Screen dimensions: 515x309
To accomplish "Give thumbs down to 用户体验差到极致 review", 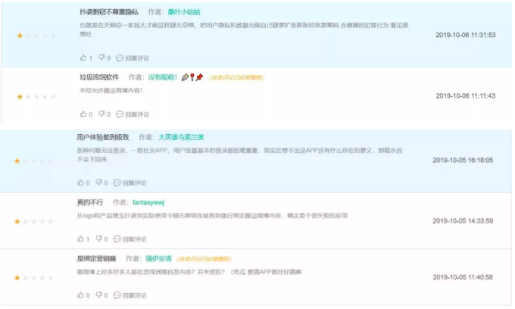I will point(98,183).
